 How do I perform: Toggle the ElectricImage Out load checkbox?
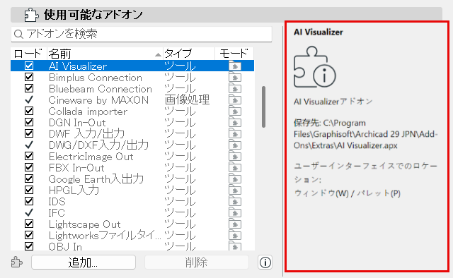click(x=29, y=156)
